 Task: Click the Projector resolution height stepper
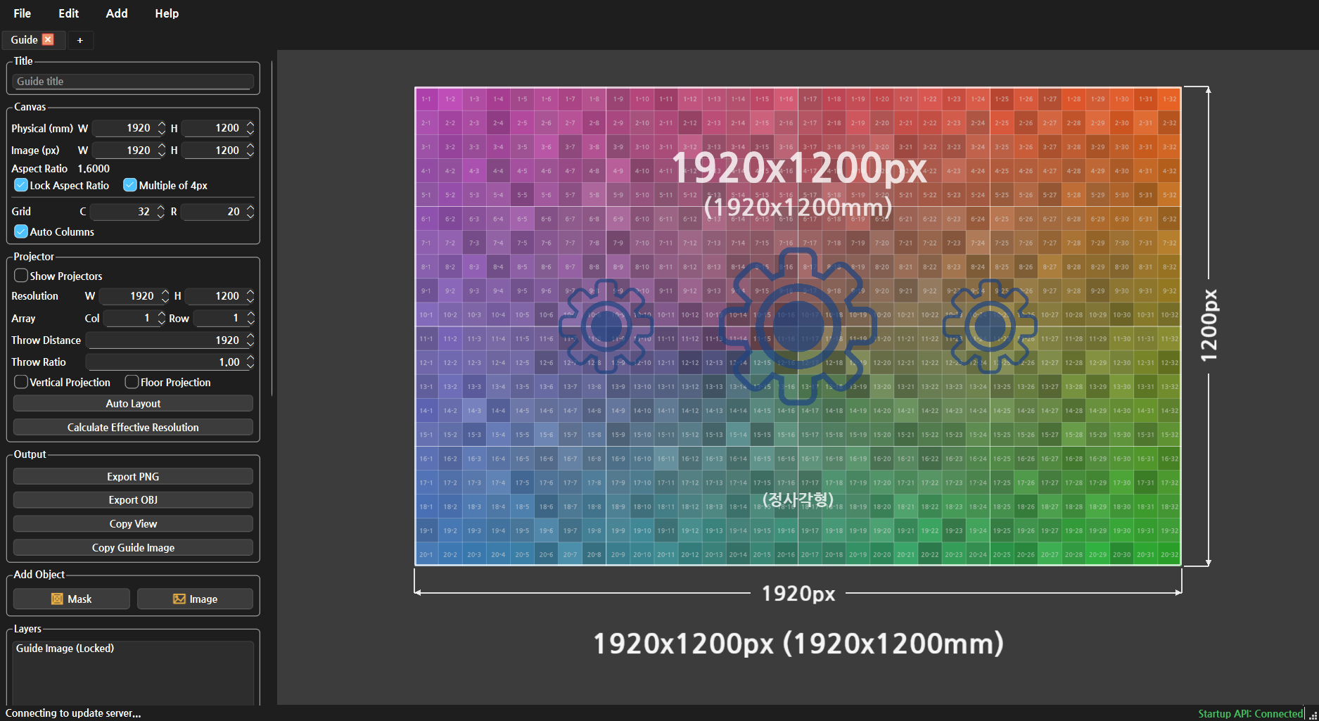coord(250,295)
